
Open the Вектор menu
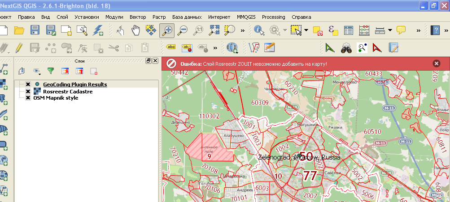(138, 17)
